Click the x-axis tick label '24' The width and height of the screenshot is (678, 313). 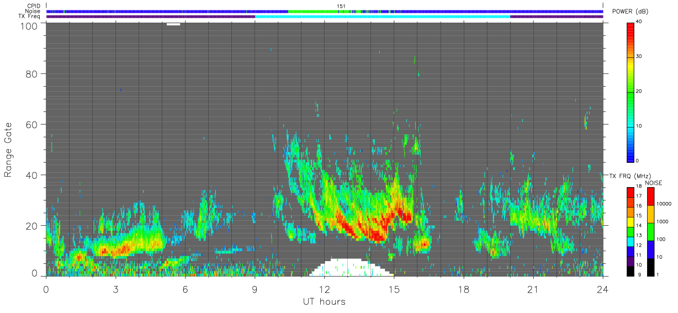point(602,289)
